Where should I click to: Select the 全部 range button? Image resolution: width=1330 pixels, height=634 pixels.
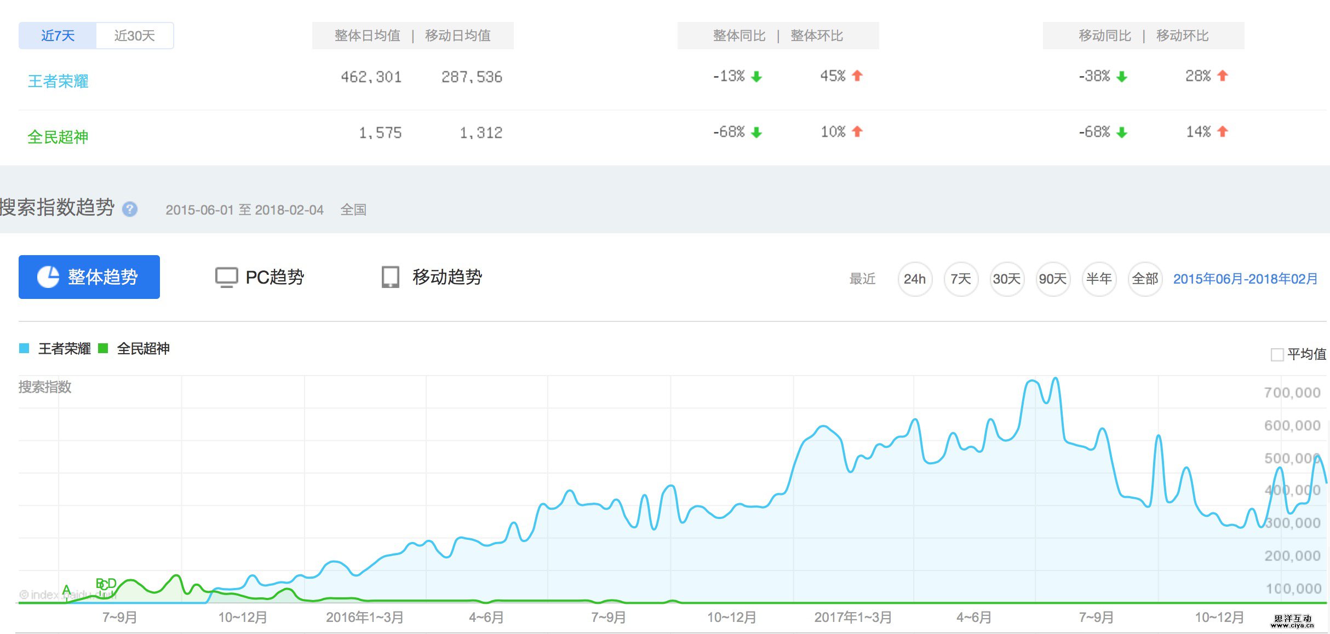tap(1145, 279)
